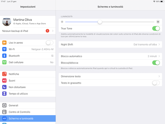Tap the Testo in grassetto label

tap(71, 83)
